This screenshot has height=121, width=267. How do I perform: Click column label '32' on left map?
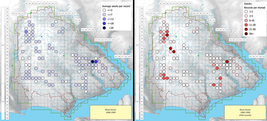click(x=72, y=13)
